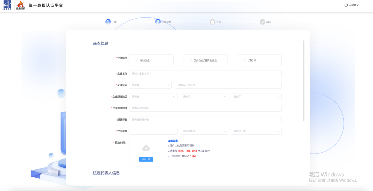Expand the 所属行业 industry dropdown
This screenshot has height=191, width=373.
tap(205, 120)
